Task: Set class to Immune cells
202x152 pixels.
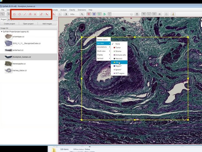Action: click(x=119, y=55)
